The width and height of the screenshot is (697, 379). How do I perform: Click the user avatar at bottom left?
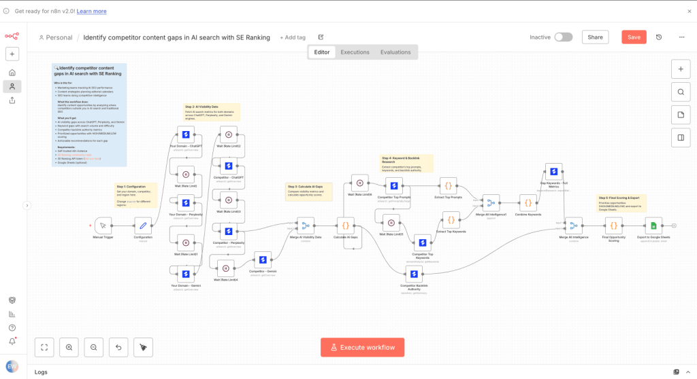tap(12, 367)
